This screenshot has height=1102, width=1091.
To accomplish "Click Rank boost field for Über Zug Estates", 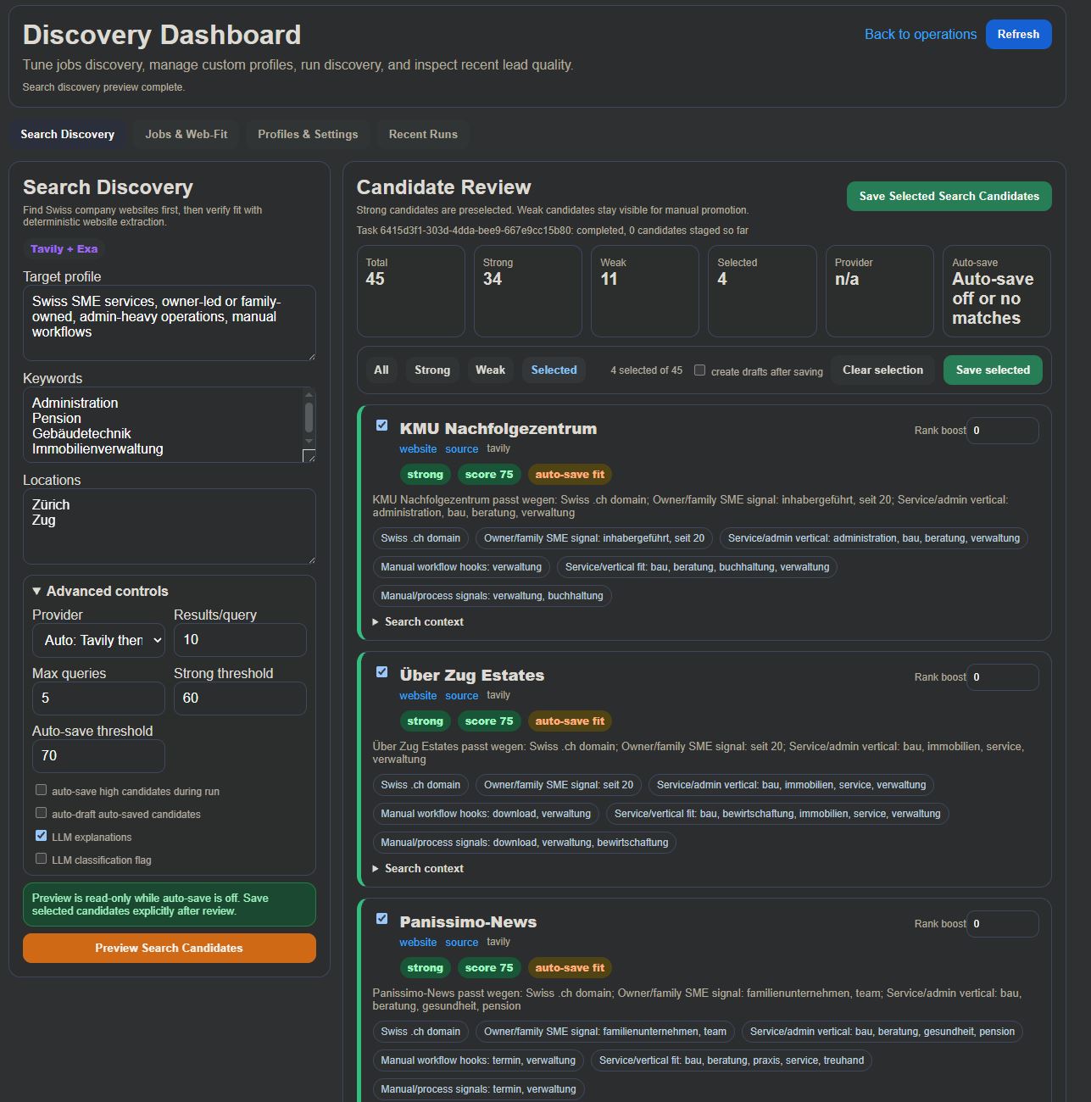I will [1003, 677].
